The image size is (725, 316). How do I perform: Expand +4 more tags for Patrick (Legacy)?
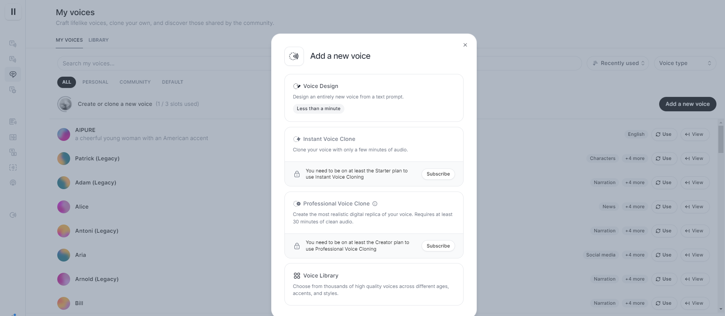[x=635, y=158]
